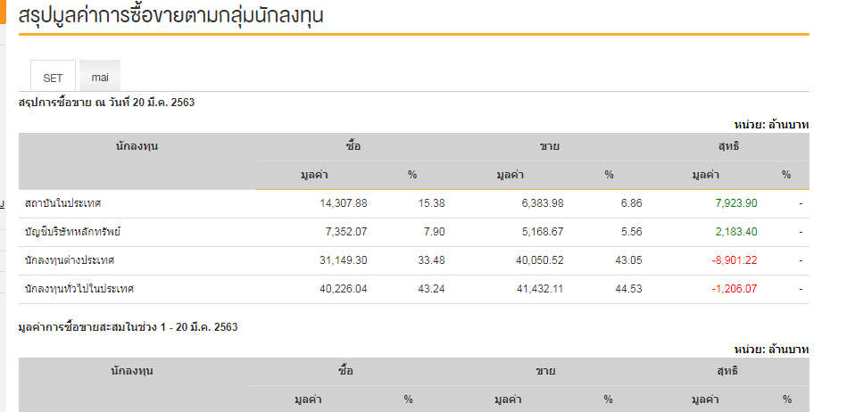
Task: Click the นักลงทุนต่างประเทศ row label
Action: tap(71, 260)
